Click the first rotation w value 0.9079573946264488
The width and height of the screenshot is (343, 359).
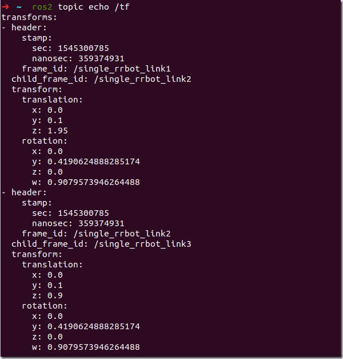(94, 182)
